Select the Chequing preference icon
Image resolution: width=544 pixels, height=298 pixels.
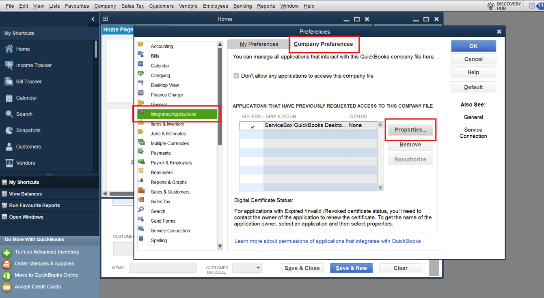(141, 74)
